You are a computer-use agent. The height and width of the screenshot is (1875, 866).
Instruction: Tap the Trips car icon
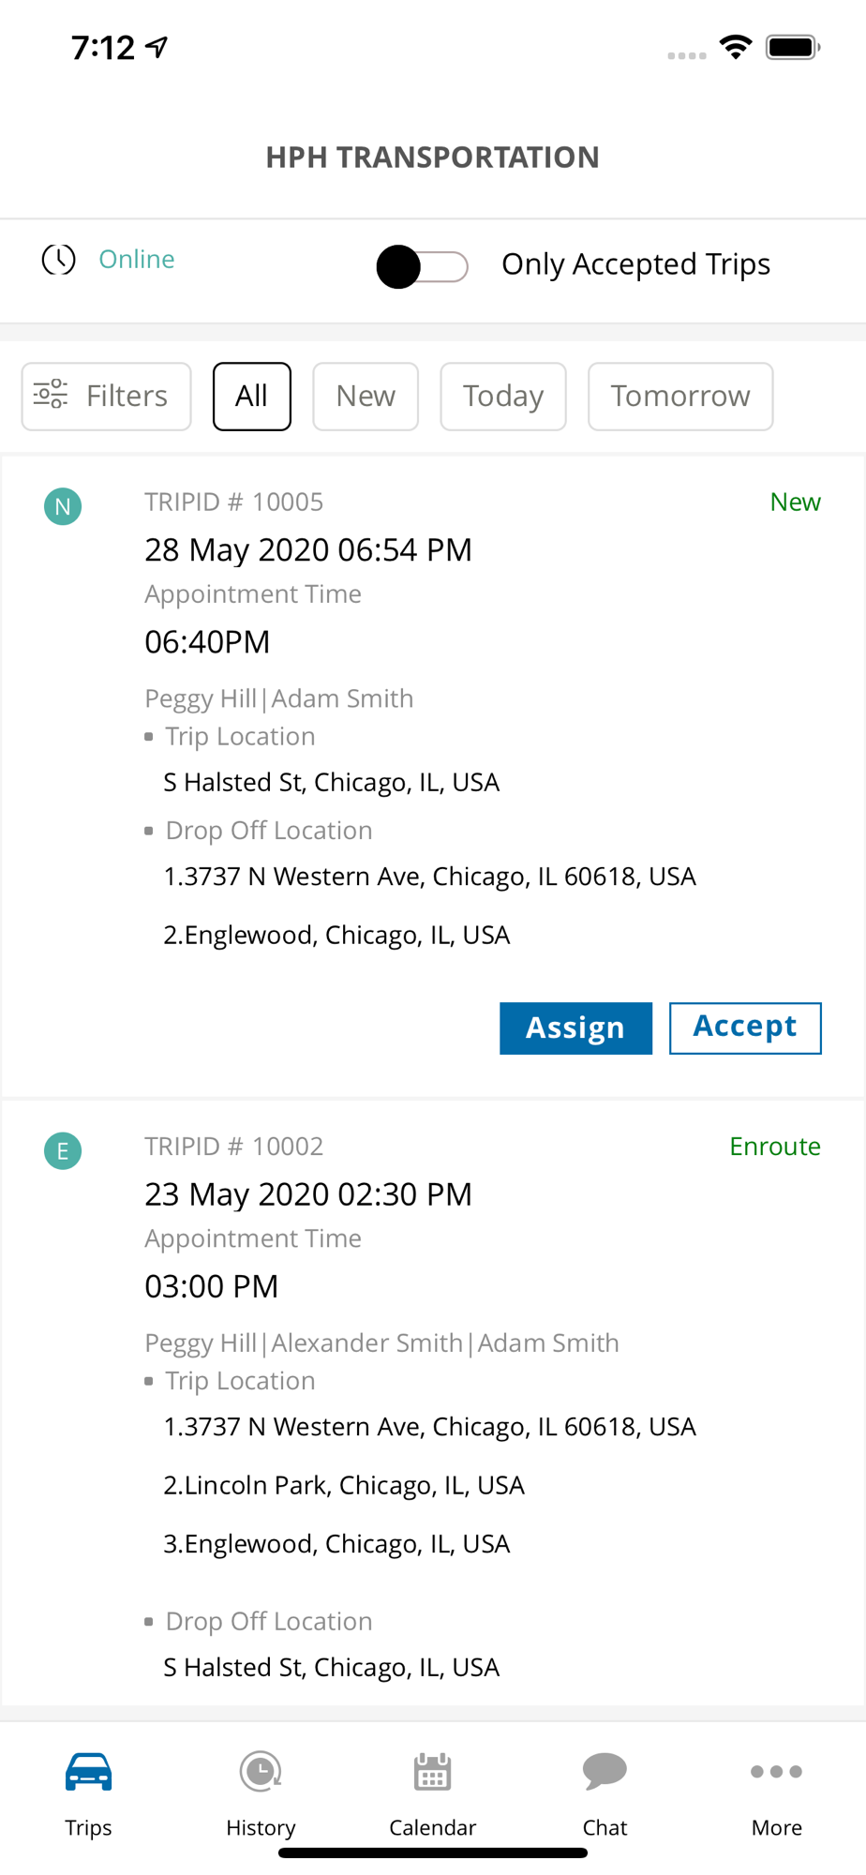pos(88,1771)
